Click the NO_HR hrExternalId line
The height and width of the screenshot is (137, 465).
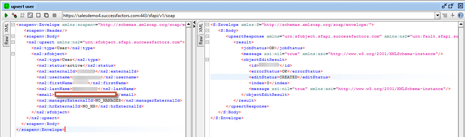click(90, 106)
